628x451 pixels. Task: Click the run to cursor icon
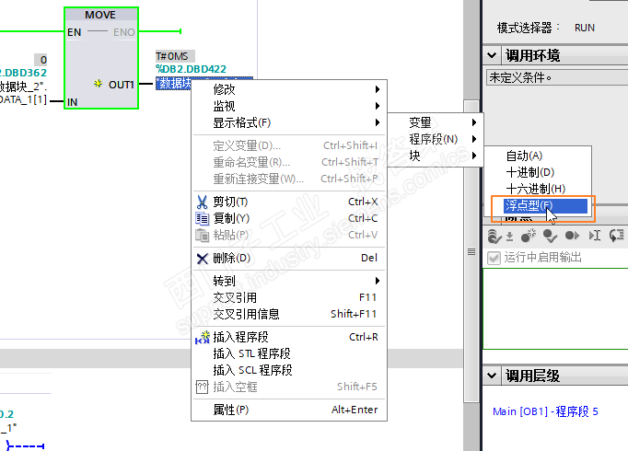pyautogui.click(x=595, y=236)
